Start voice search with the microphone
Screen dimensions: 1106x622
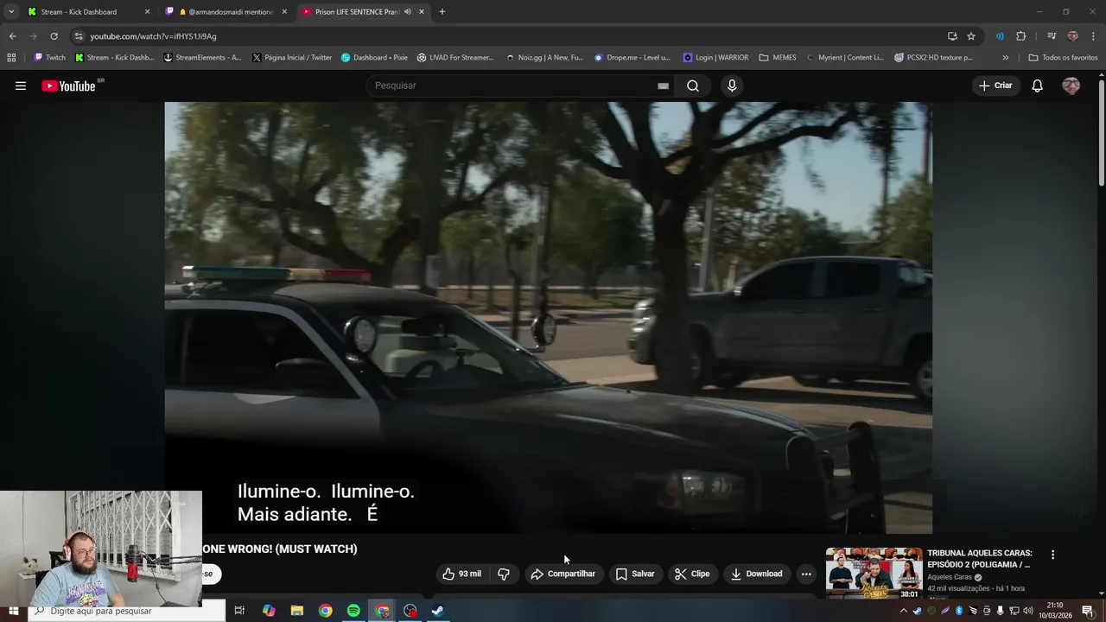click(x=732, y=86)
